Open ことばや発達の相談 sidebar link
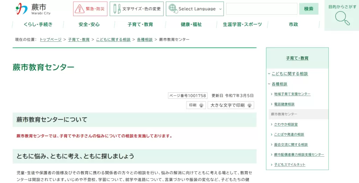Viewport: 359px width, 183px height. pyautogui.click(x=289, y=134)
